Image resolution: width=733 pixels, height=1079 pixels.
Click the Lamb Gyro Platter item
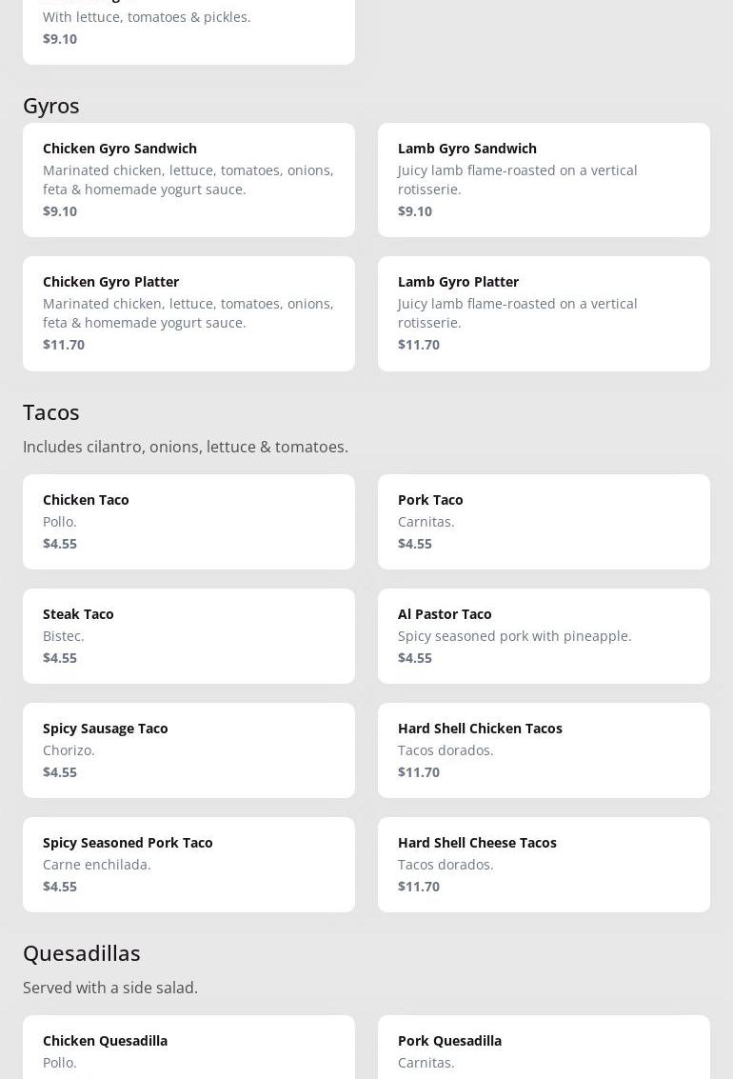(x=544, y=312)
